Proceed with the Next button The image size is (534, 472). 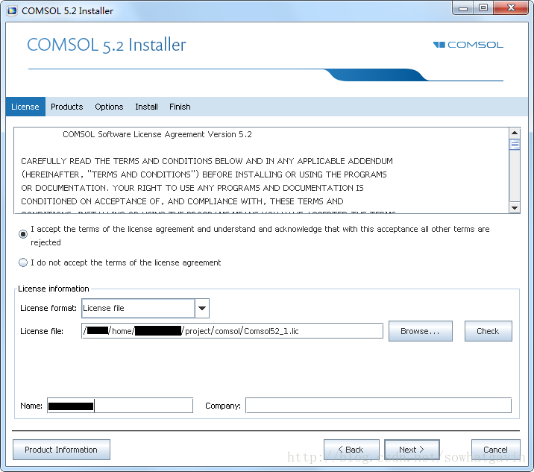412,450
